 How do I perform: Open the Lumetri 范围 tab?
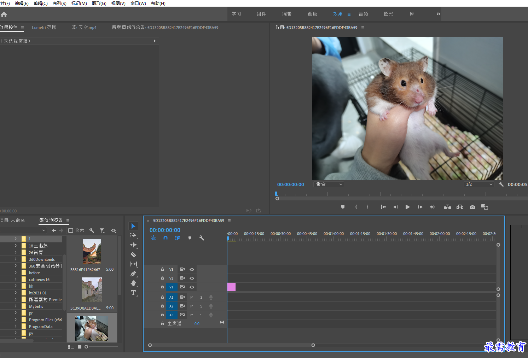[x=44, y=27]
